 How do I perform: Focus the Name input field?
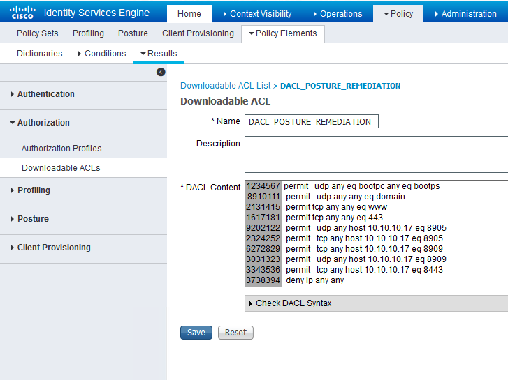[312, 121]
